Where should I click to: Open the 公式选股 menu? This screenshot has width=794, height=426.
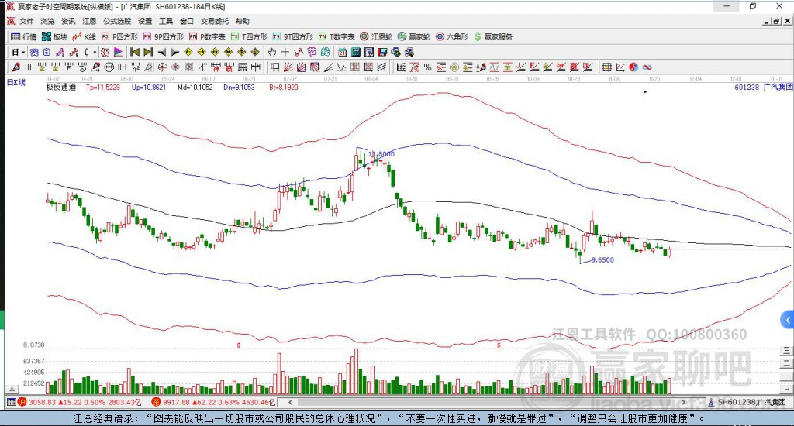117,21
